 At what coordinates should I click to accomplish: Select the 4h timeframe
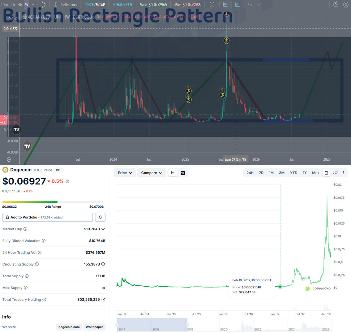pos(20,4)
